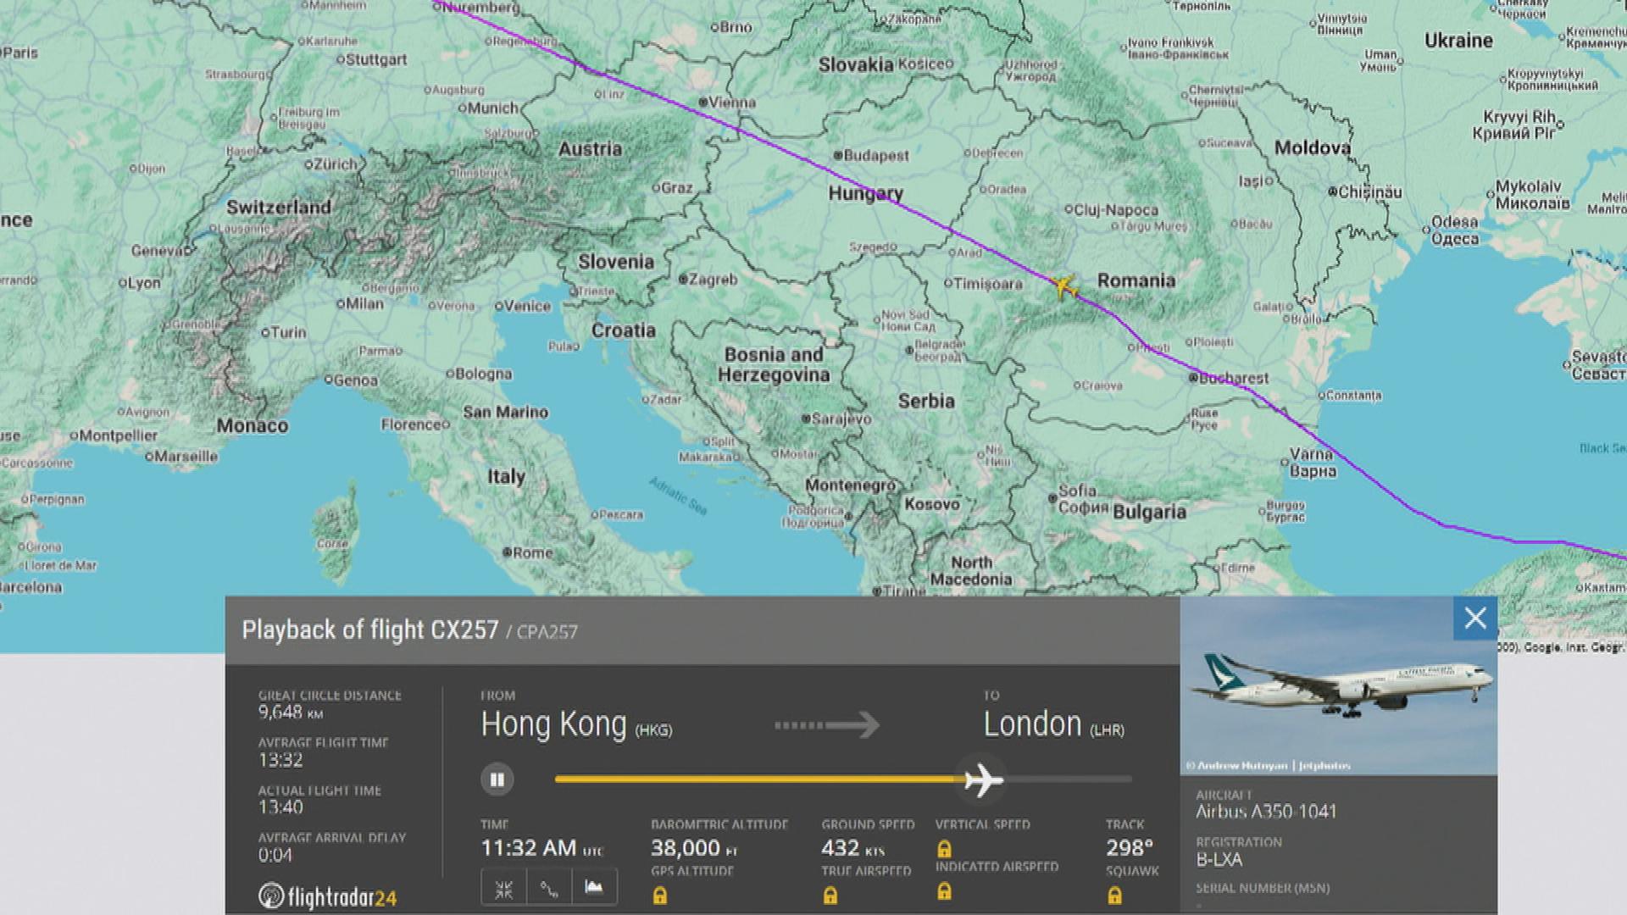Click the Serbia country label
This screenshot has height=915, width=1627.
pyautogui.click(x=926, y=401)
